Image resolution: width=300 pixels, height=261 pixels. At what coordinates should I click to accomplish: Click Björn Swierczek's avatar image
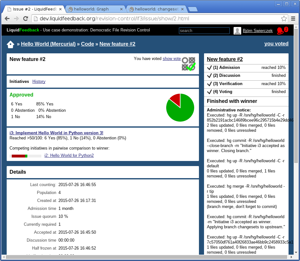[x=237, y=30]
